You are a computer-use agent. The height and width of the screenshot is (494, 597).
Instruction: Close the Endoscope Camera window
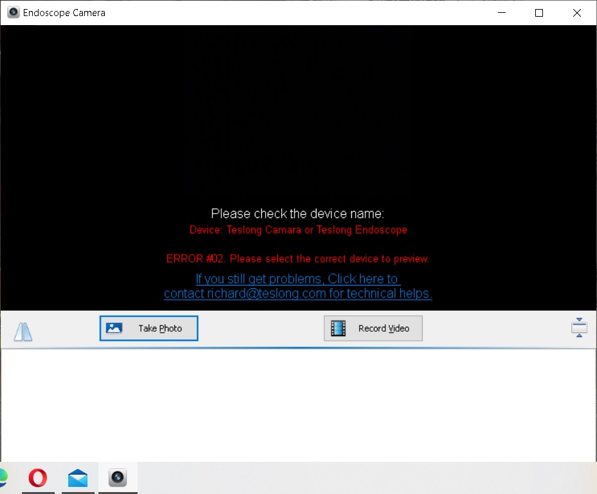[577, 13]
